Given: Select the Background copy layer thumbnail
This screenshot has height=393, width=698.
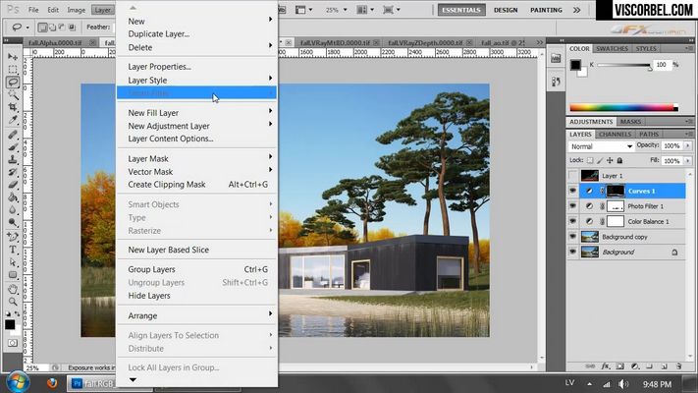Looking at the screenshot, I should pos(589,237).
